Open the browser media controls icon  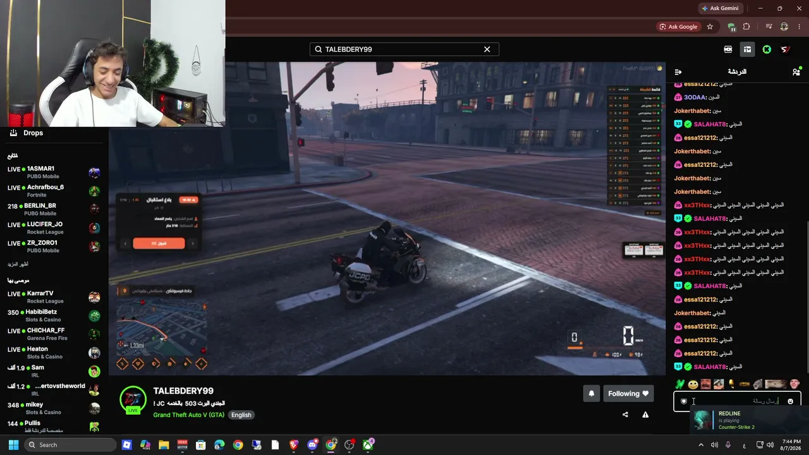[769, 27]
